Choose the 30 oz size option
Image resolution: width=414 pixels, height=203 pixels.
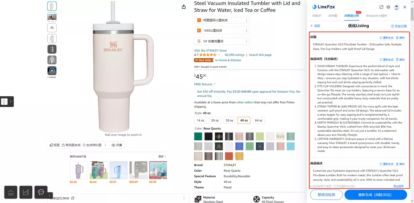click(x=229, y=120)
